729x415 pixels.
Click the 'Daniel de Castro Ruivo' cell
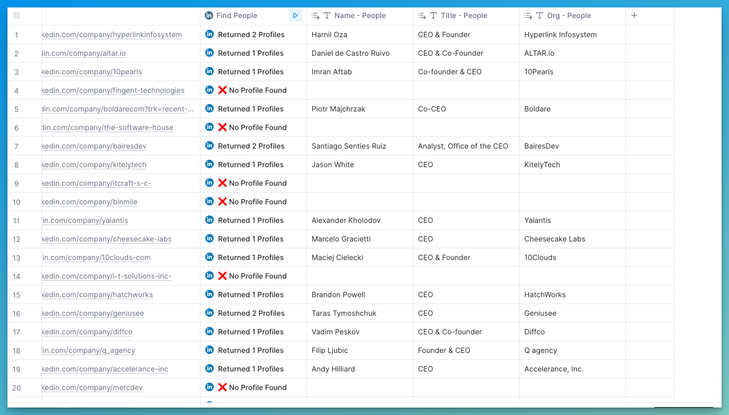point(360,53)
